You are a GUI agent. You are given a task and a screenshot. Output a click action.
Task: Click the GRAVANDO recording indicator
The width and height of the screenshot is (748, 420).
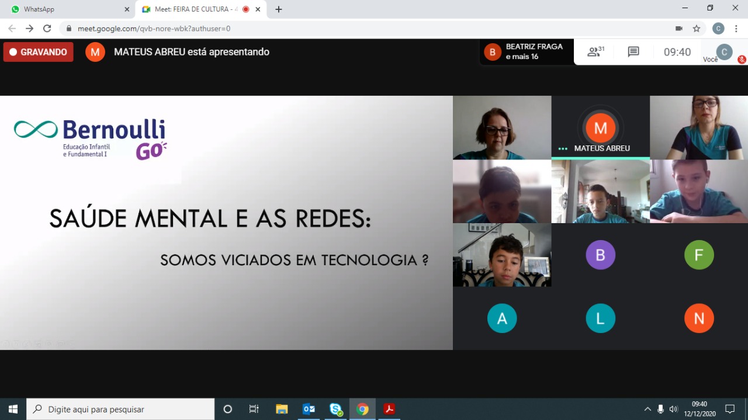click(39, 52)
